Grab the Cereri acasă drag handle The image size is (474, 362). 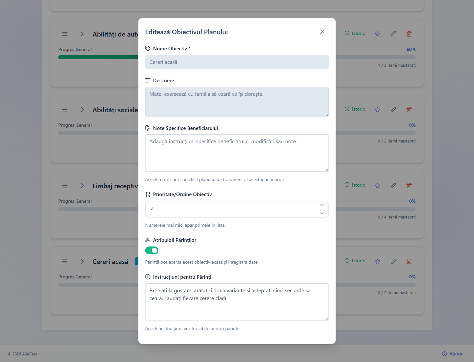pyautogui.click(x=65, y=261)
